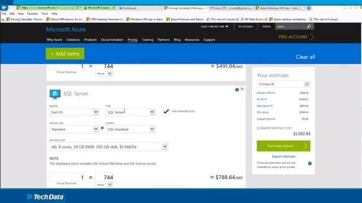Open the Support nav item

point(209,39)
